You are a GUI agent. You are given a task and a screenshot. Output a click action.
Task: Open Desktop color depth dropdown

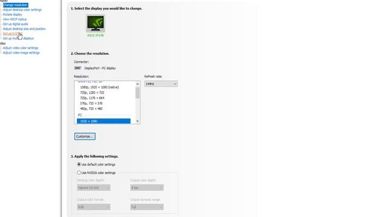coord(94,187)
